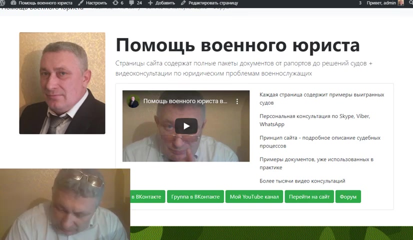Image resolution: width=413 pixels, height=240 pixels.
Task: Click the main heading 'Помощь военного юриста'
Action: coord(237,45)
